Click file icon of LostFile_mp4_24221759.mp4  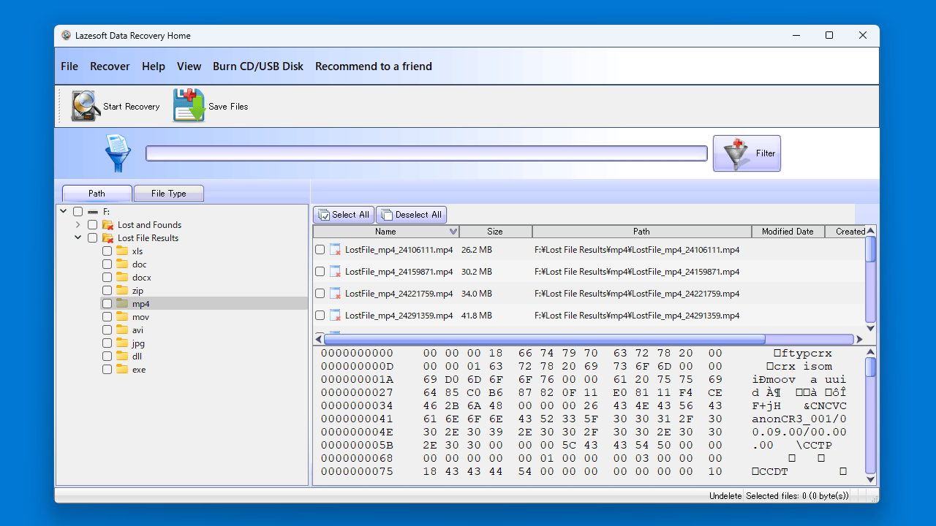click(335, 293)
